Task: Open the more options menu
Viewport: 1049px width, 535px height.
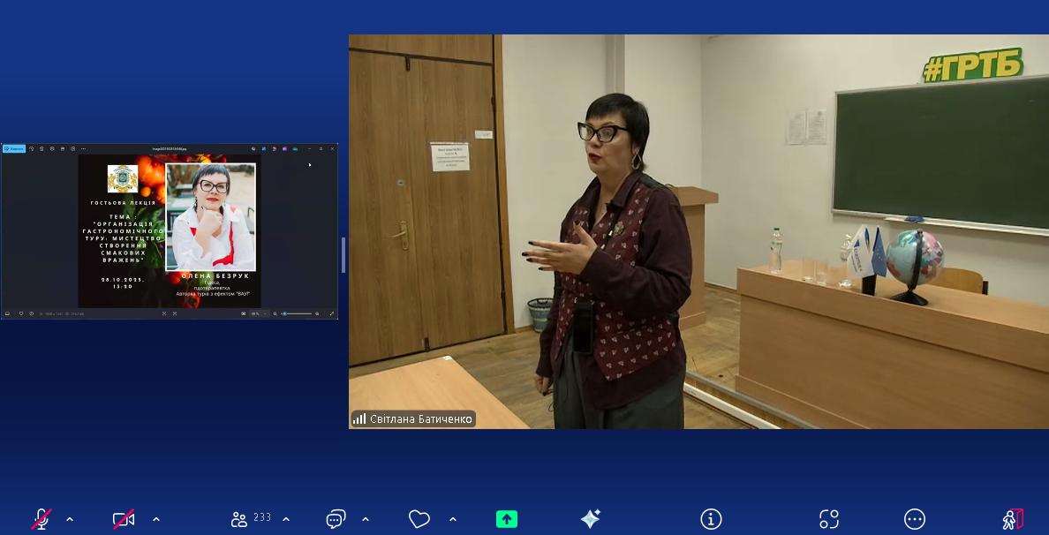Action: pos(915,519)
